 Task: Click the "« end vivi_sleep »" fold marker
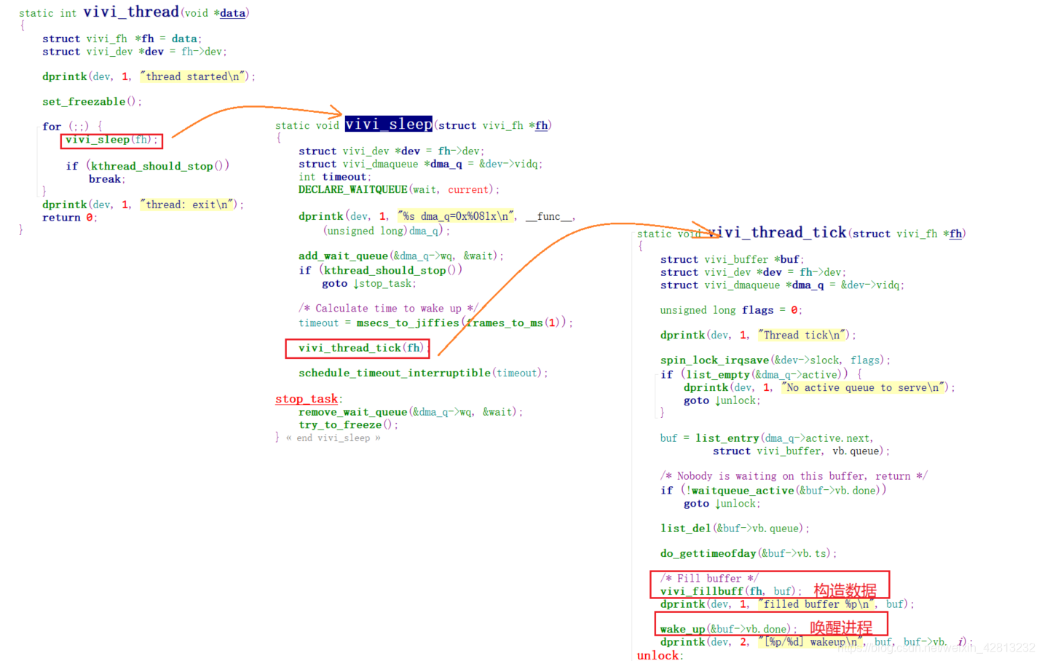click(333, 438)
